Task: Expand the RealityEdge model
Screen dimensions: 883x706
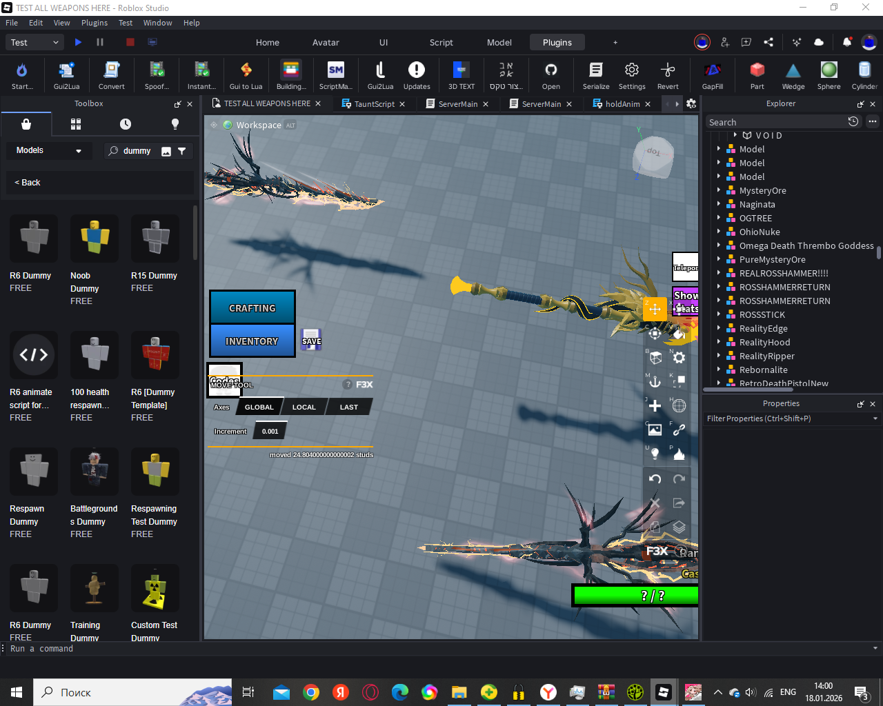Action: click(x=719, y=327)
